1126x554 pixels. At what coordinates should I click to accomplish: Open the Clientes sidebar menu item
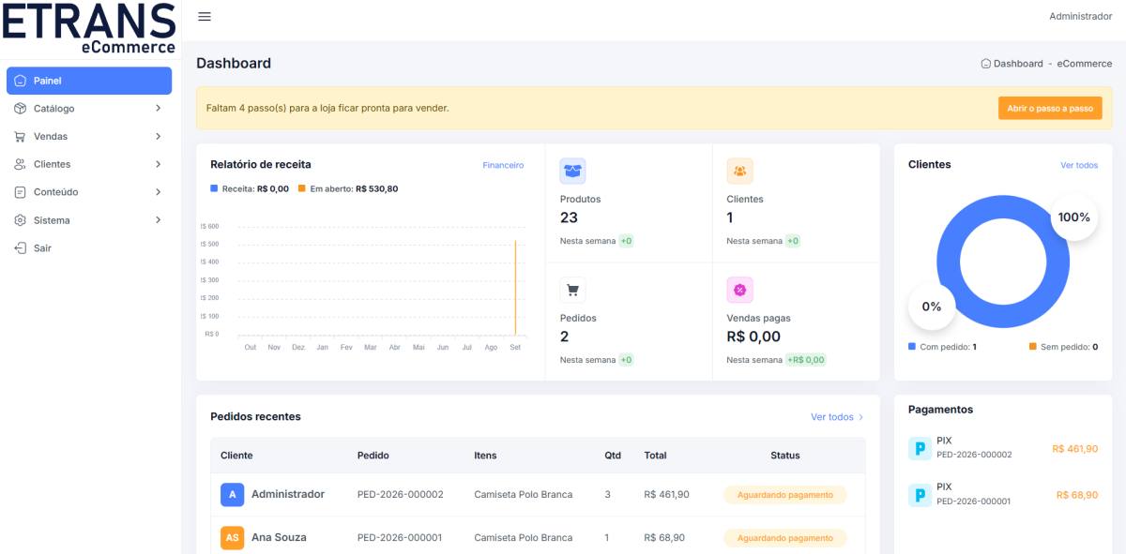89,164
